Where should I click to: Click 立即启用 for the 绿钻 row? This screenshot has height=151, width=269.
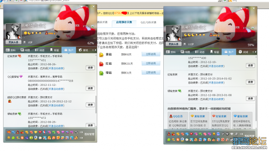point(151,72)
